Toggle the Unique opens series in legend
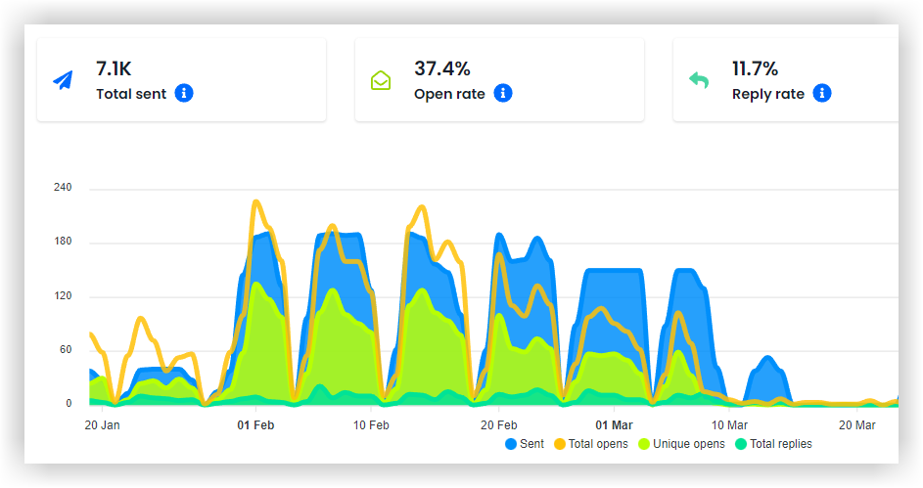 688,444
